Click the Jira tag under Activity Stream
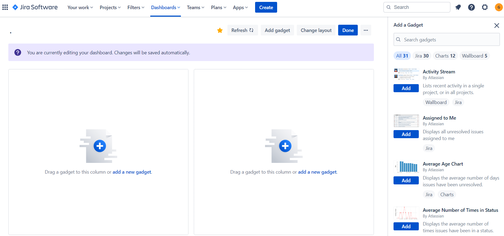504x236 pixels. (x=458, y=102)
